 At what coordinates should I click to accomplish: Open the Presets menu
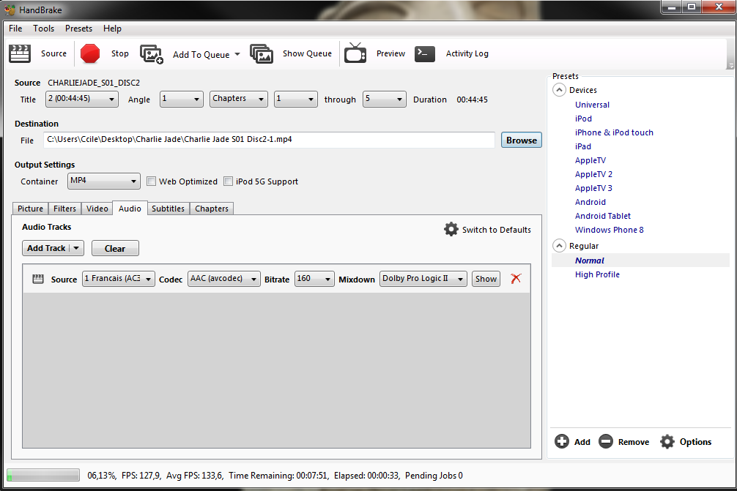click(78, 29)
